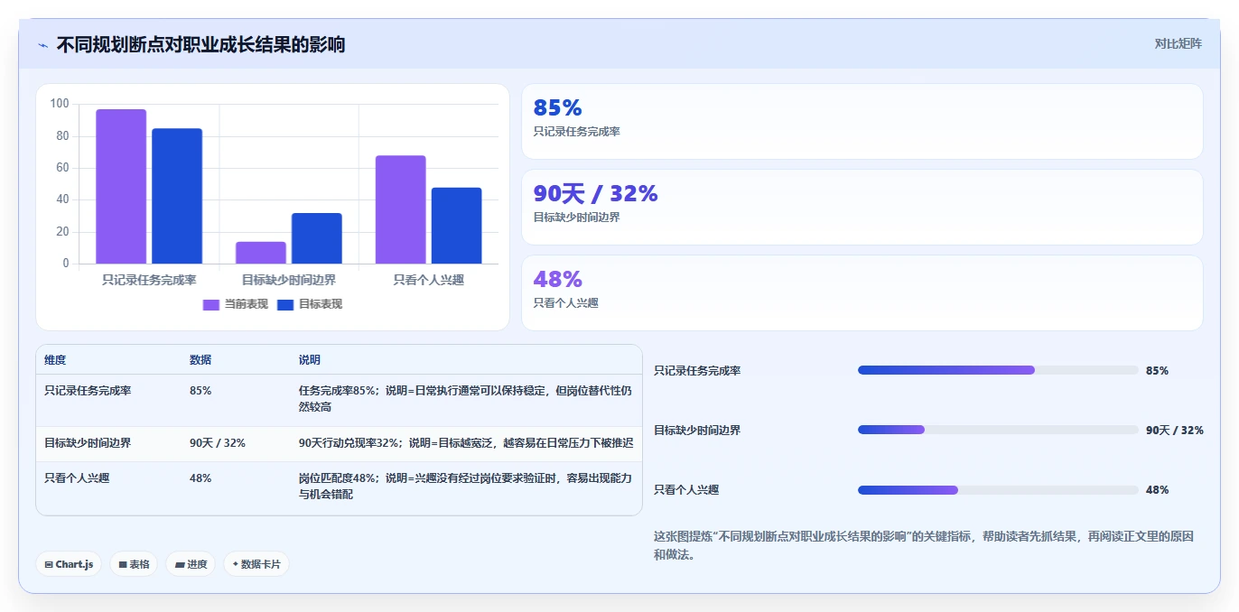Click the blue bar for 只看个人兴趣
Screen dimensions: 1239x612
[457, 226]
